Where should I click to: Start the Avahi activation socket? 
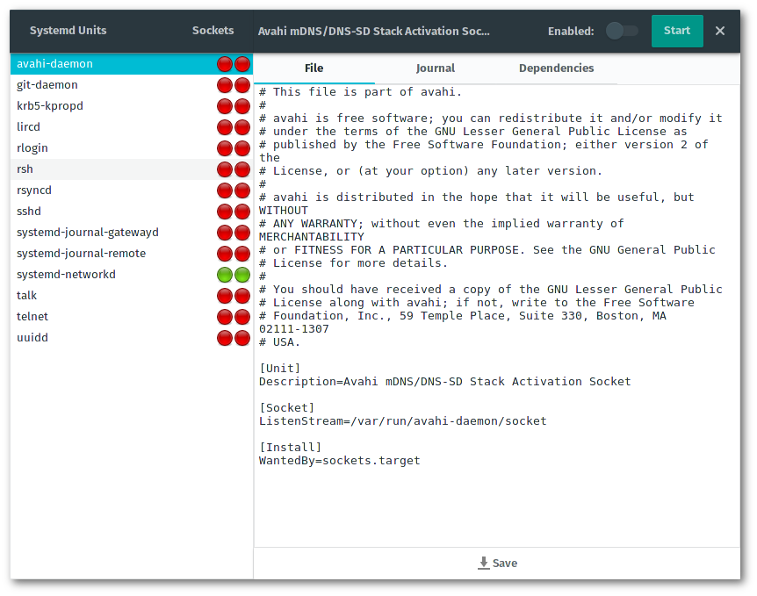677,31
